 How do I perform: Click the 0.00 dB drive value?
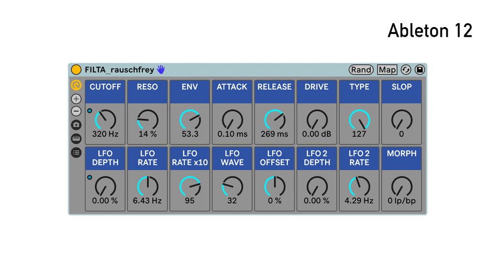[317, 134]
